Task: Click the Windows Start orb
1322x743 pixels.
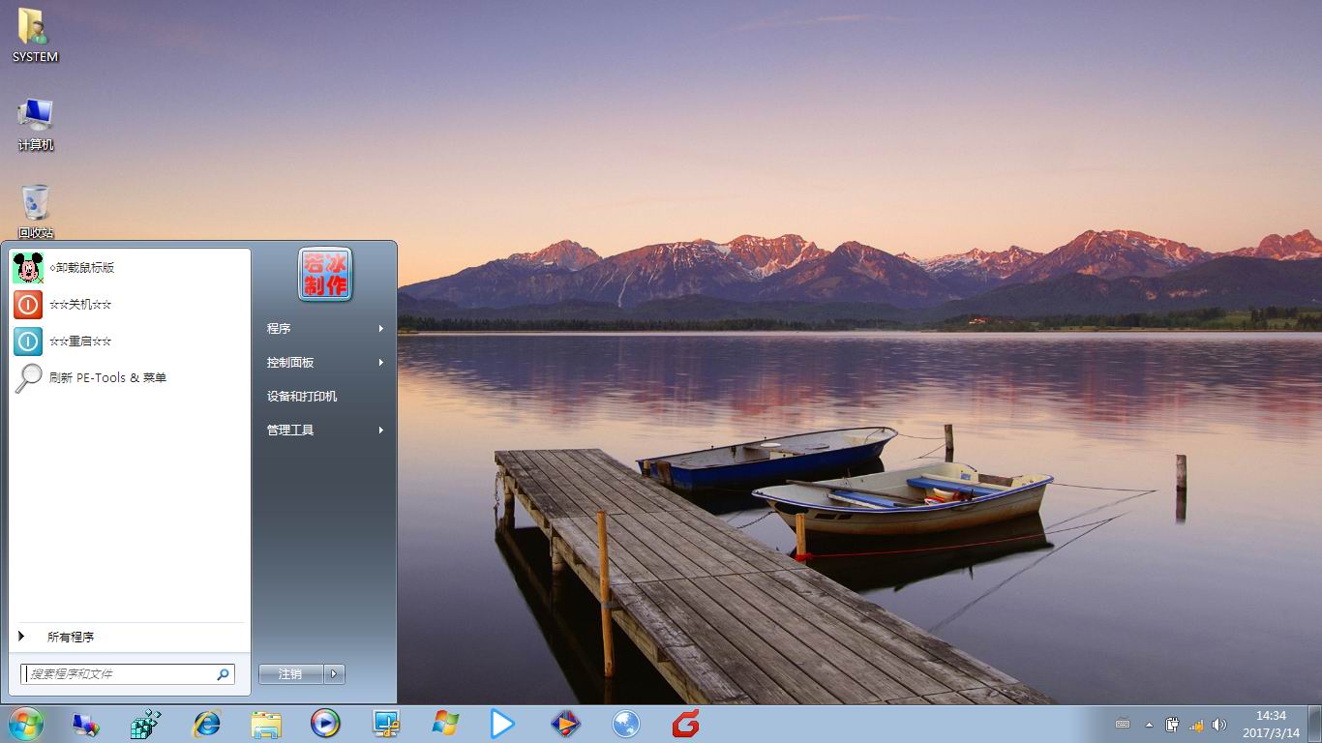Action: point(26,724)
